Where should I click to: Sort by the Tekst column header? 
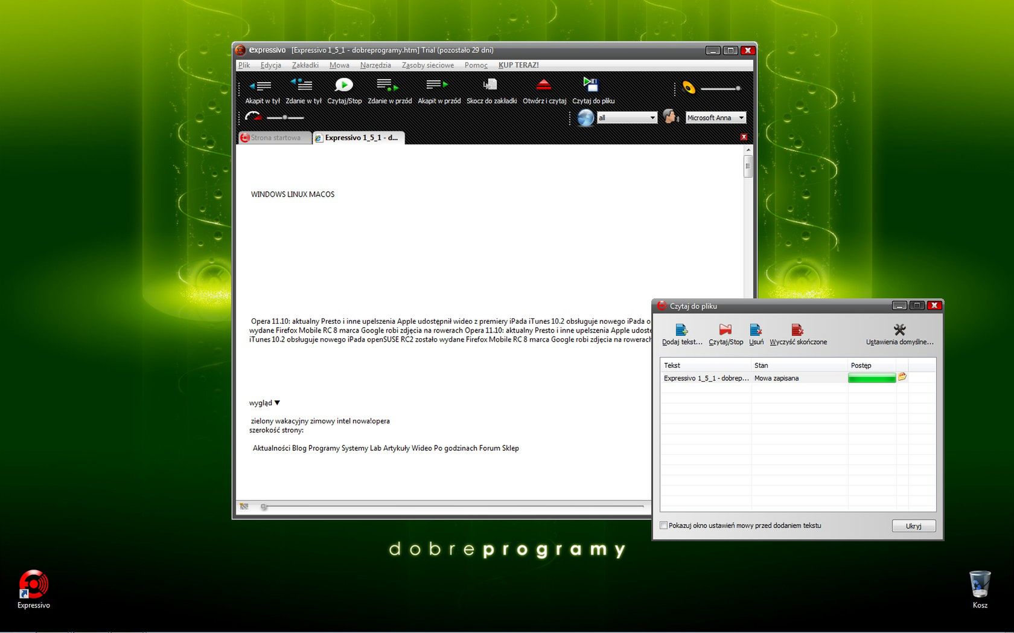tap(706, 365)
